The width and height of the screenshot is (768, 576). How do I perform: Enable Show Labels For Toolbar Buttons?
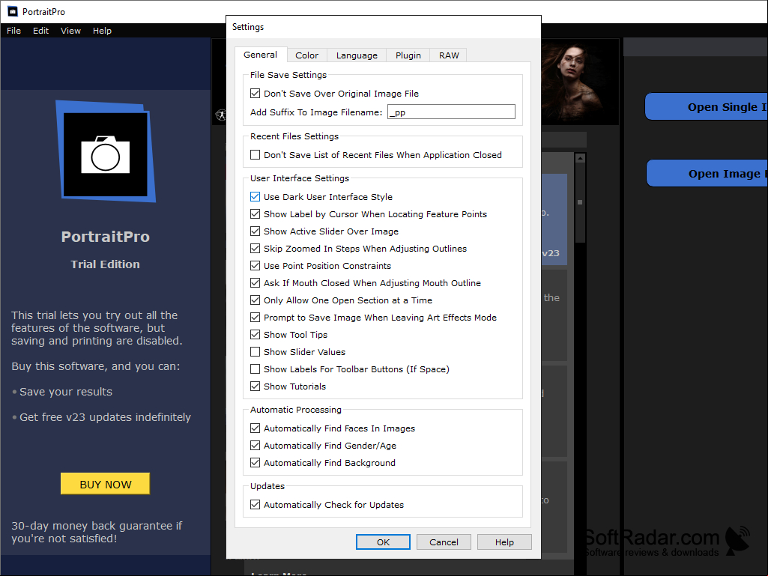coord(256,369)
